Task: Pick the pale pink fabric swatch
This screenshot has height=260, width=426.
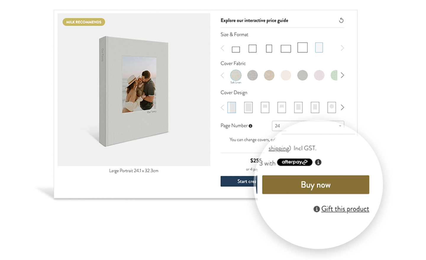Action: pos(319,75)
